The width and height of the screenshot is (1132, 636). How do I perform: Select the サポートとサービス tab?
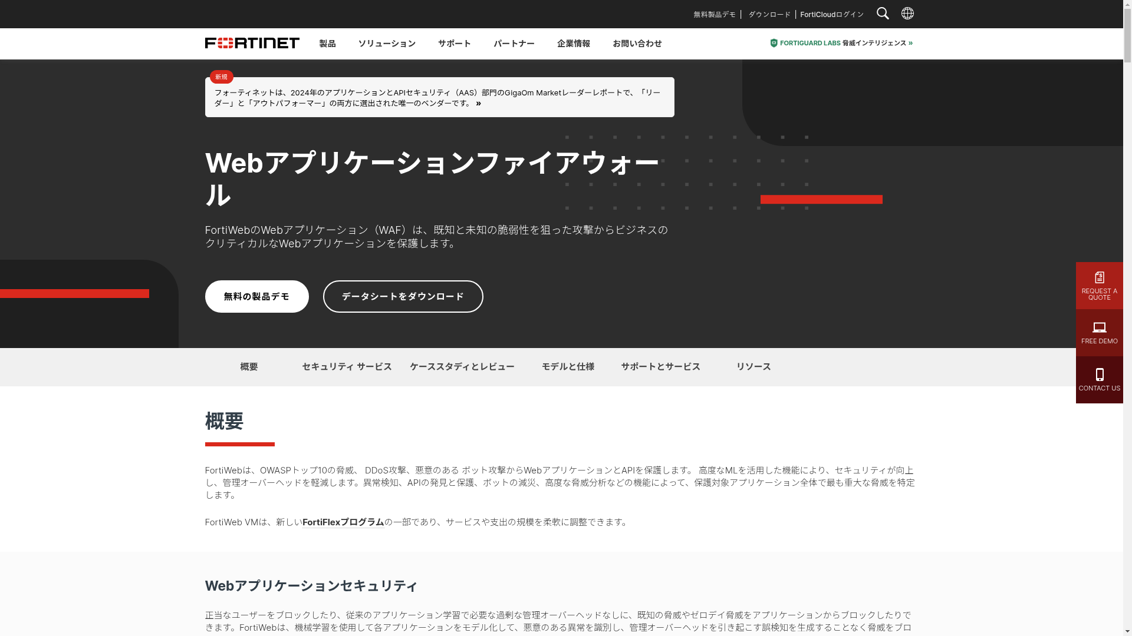pyautogui.click(x=660, y=367)
